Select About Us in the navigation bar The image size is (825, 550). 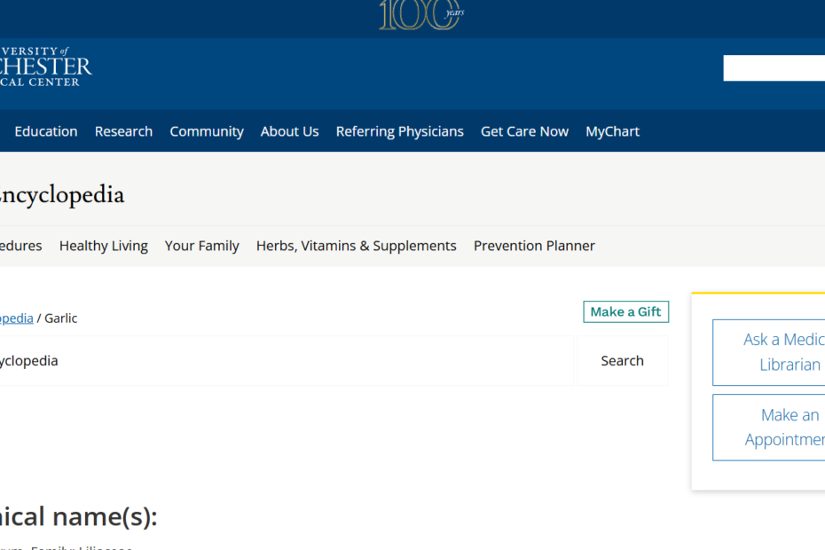coord(289,131)
